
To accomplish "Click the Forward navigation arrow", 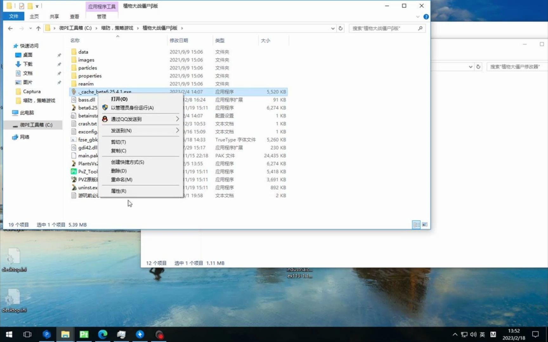I will pyautogui.click(x=21, y=28).
